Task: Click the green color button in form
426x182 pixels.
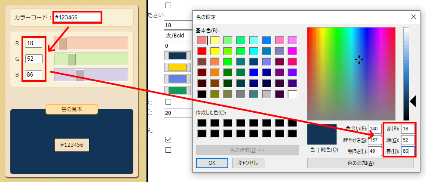Action: point(177,90)
